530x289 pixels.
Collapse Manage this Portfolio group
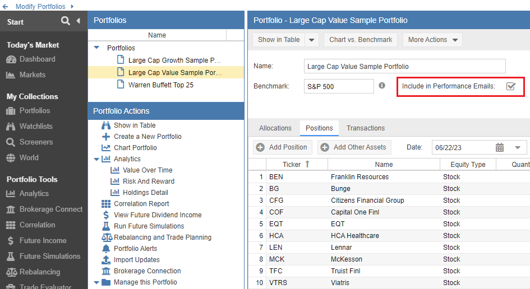pyautogui.click(x=96, y=282)
